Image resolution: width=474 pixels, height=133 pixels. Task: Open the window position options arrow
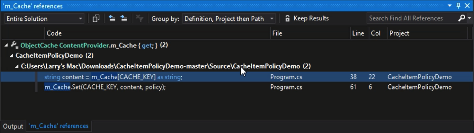click(x=450, y=6)
